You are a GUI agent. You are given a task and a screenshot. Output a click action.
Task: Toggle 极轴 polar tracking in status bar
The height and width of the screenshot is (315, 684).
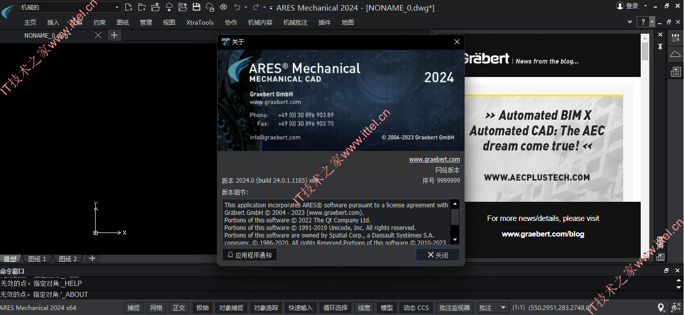click(202, 307)
